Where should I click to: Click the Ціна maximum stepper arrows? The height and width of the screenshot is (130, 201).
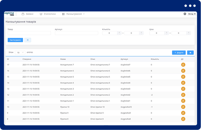point(189,33)
